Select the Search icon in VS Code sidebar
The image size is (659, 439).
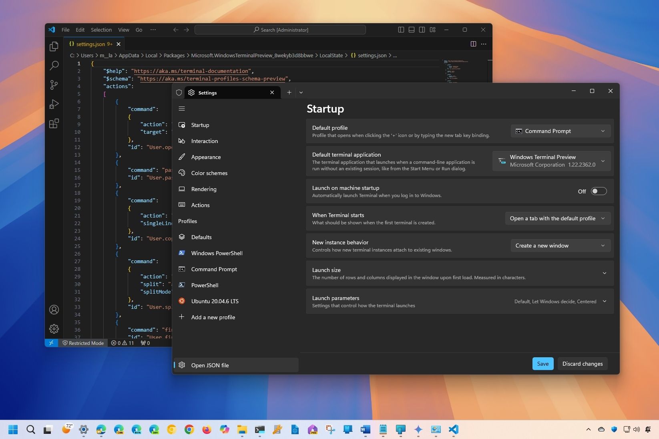[x=54, y=65]
